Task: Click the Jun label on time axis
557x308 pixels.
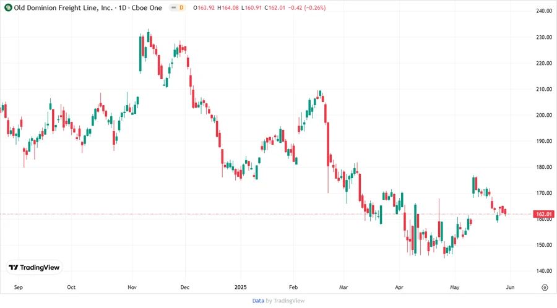Action: tap(510, 287)
